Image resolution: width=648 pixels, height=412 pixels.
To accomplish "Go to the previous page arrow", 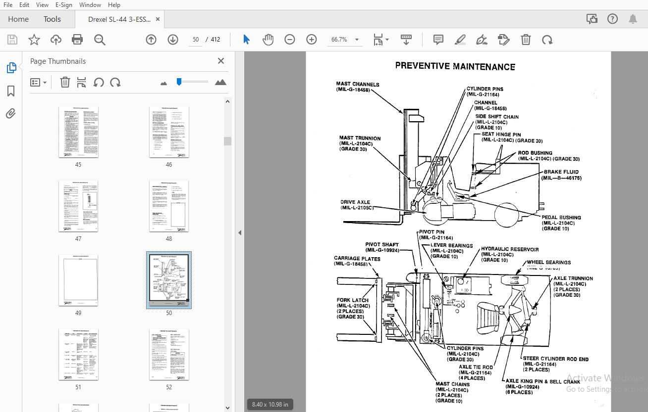I will [x=151, y=40].
